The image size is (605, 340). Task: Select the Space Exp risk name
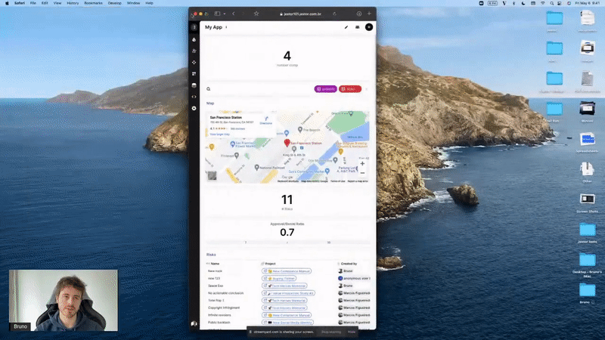[x=216, y=286]
